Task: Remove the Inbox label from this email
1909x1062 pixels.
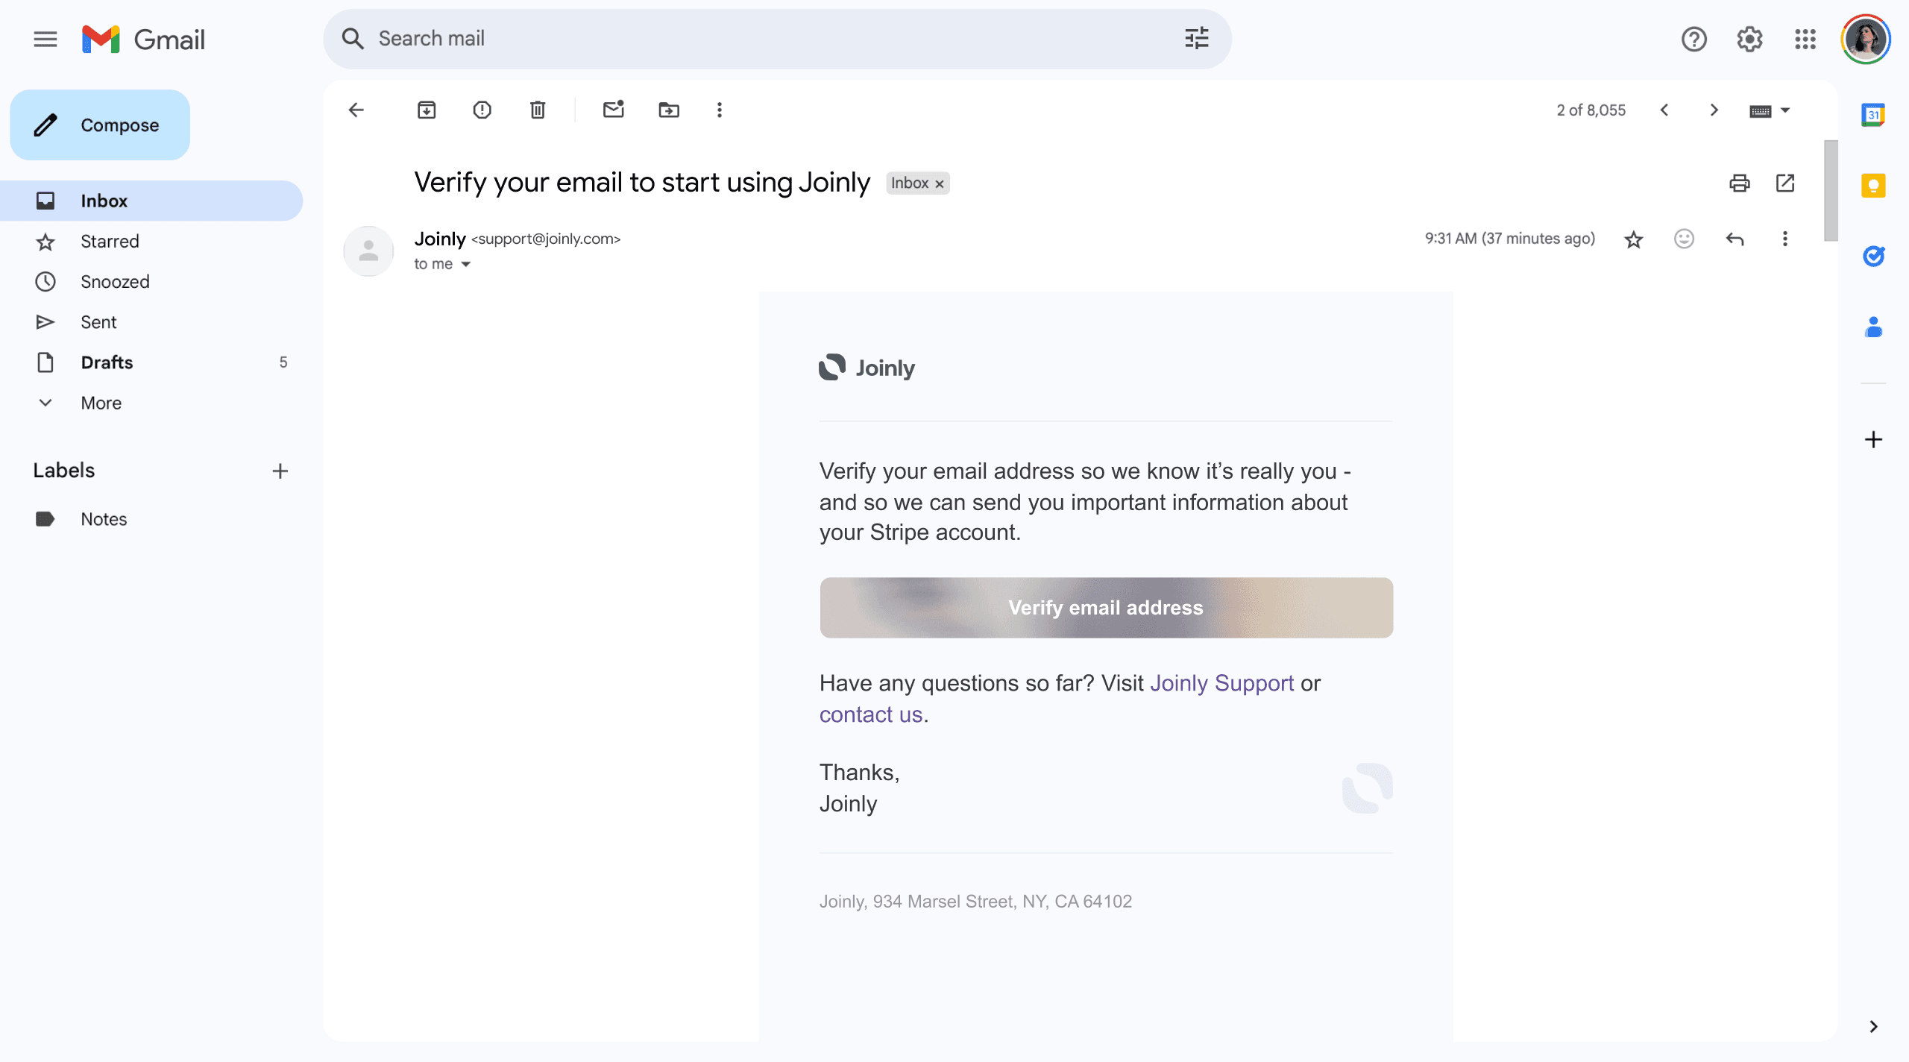Action: pos(940,184)
